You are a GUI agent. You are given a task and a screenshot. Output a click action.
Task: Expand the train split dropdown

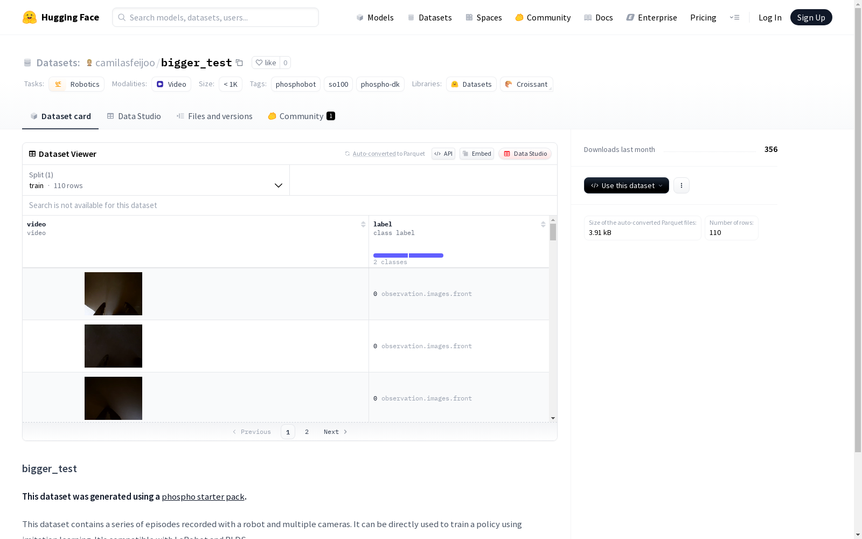pos(156,180)
